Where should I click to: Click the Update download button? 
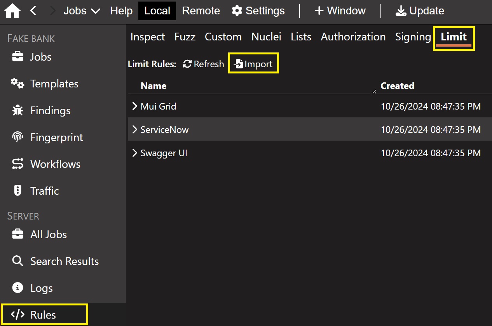pyautogui.click(x=420, y=11)
